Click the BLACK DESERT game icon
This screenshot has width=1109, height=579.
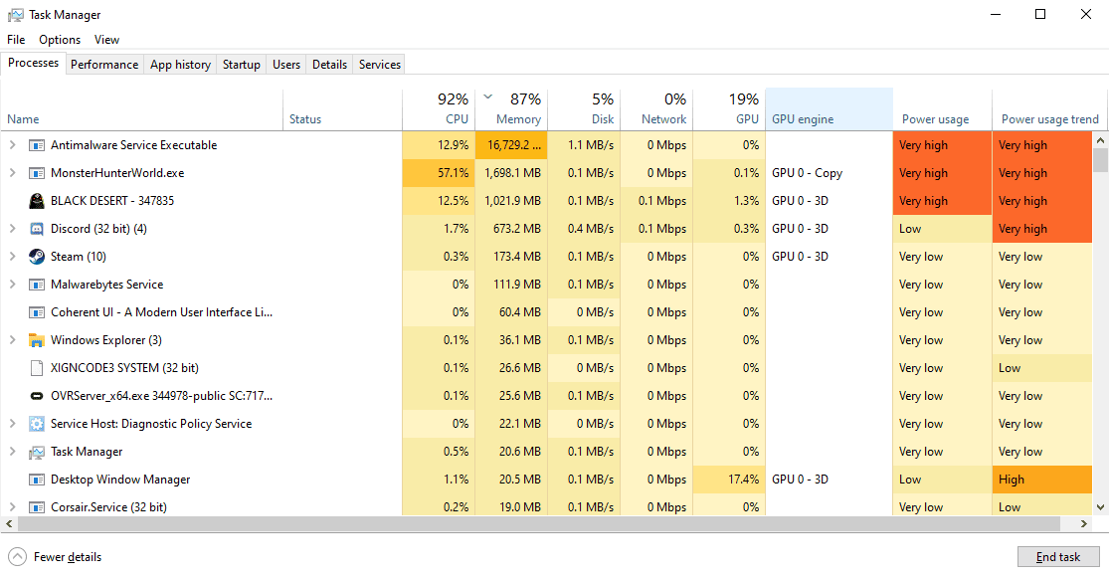[x=36, y=200]
